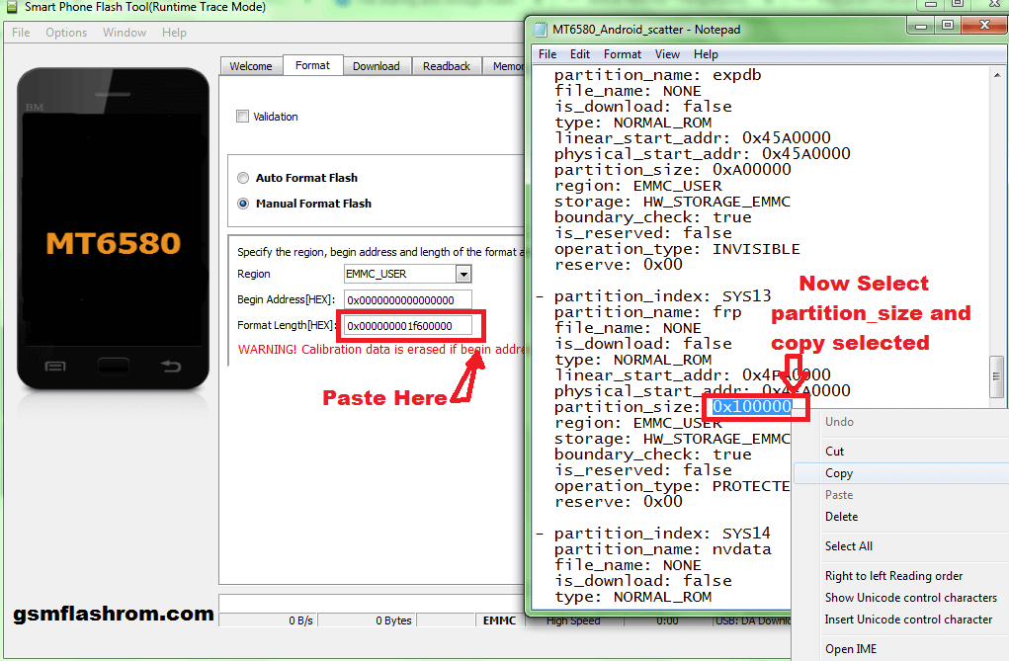The image size is (1009, 661).
Task: Open the Edit menu in Notepad
Action: point(580,54)
